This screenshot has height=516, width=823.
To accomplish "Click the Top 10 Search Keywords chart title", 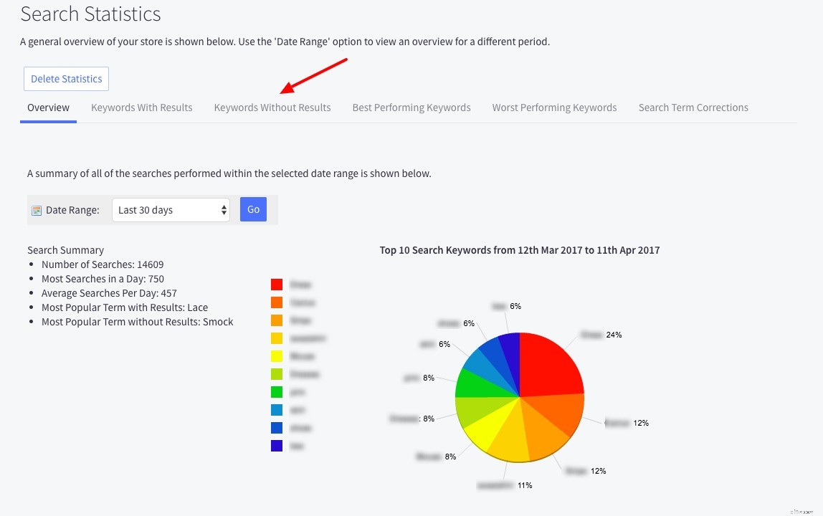I will pos(519,250).
